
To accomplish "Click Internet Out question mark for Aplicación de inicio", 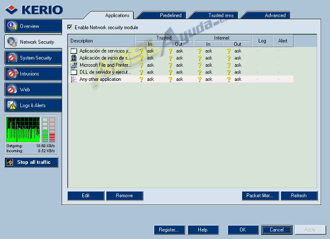I will coord(229,58).
